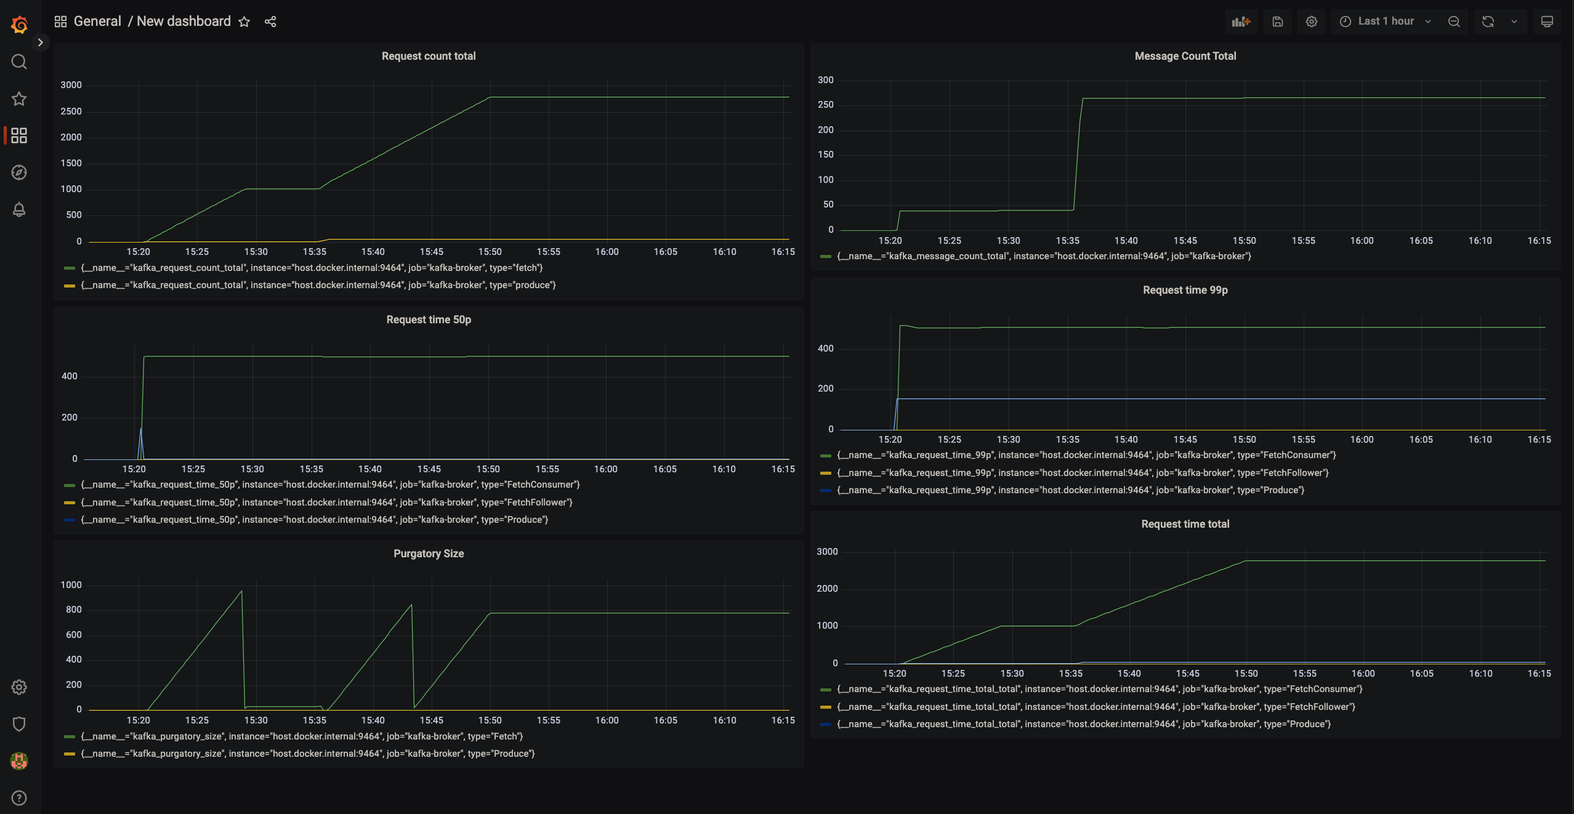Add a new panel to the dashboard
The width and height of the screenshot is (1574, 814).
[1240, 21]
